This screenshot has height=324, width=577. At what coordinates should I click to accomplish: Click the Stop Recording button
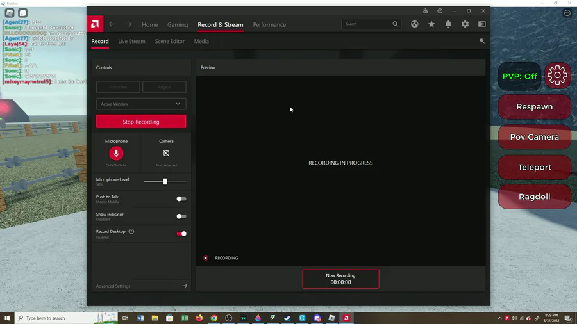coord(141,122)
